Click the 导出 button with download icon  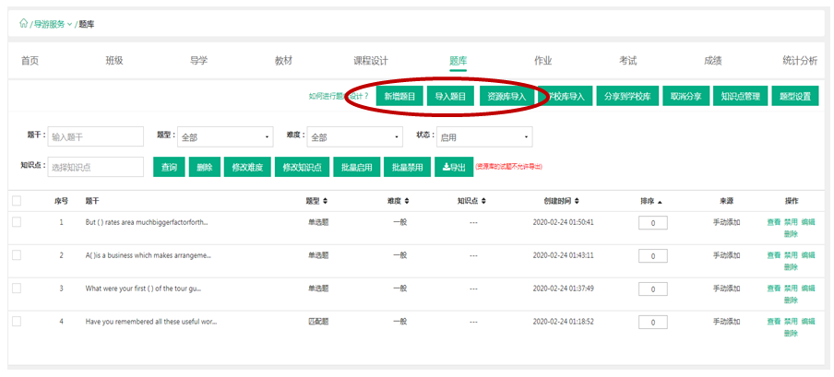pyautogui.click(x=453, y=167)
